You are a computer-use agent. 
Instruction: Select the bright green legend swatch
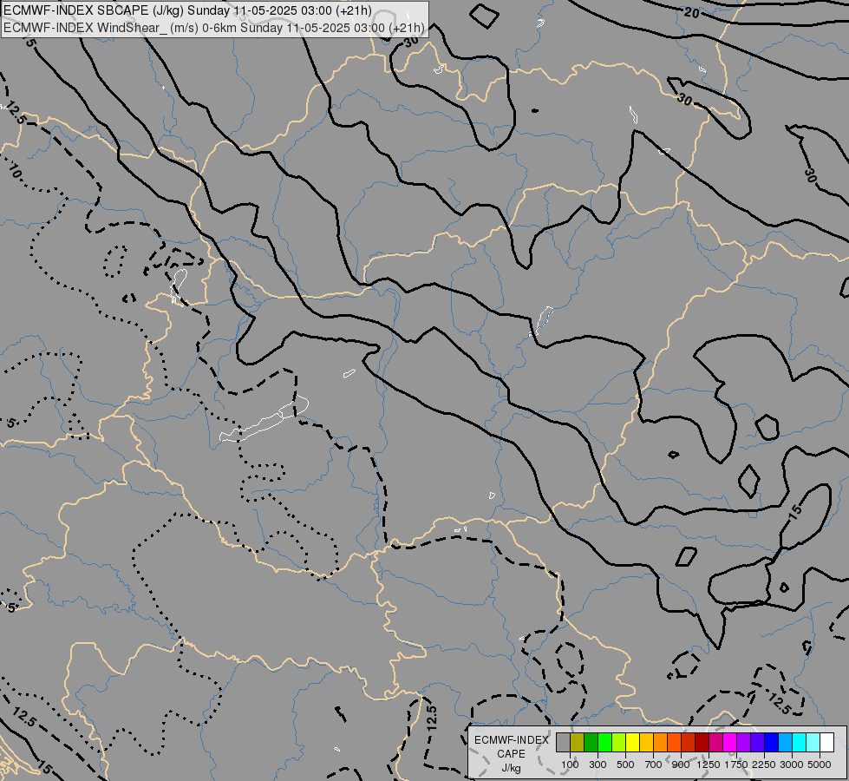coord(604,743)
